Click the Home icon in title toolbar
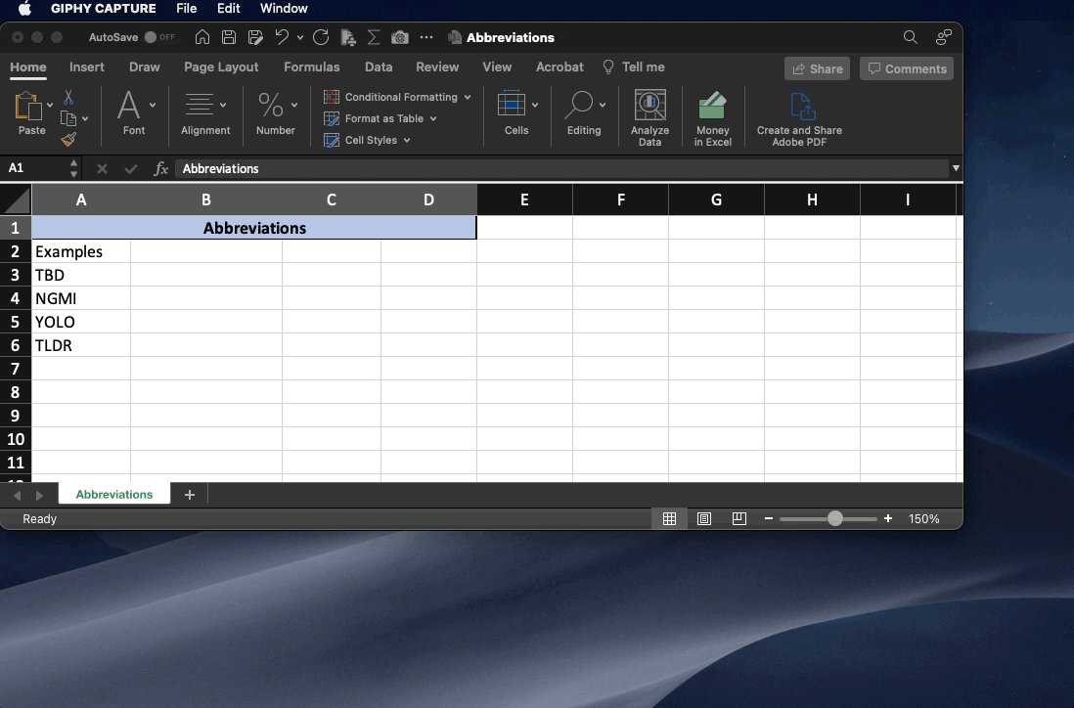The width and height of the screenshot is (1074, 708). click(202, 37)
